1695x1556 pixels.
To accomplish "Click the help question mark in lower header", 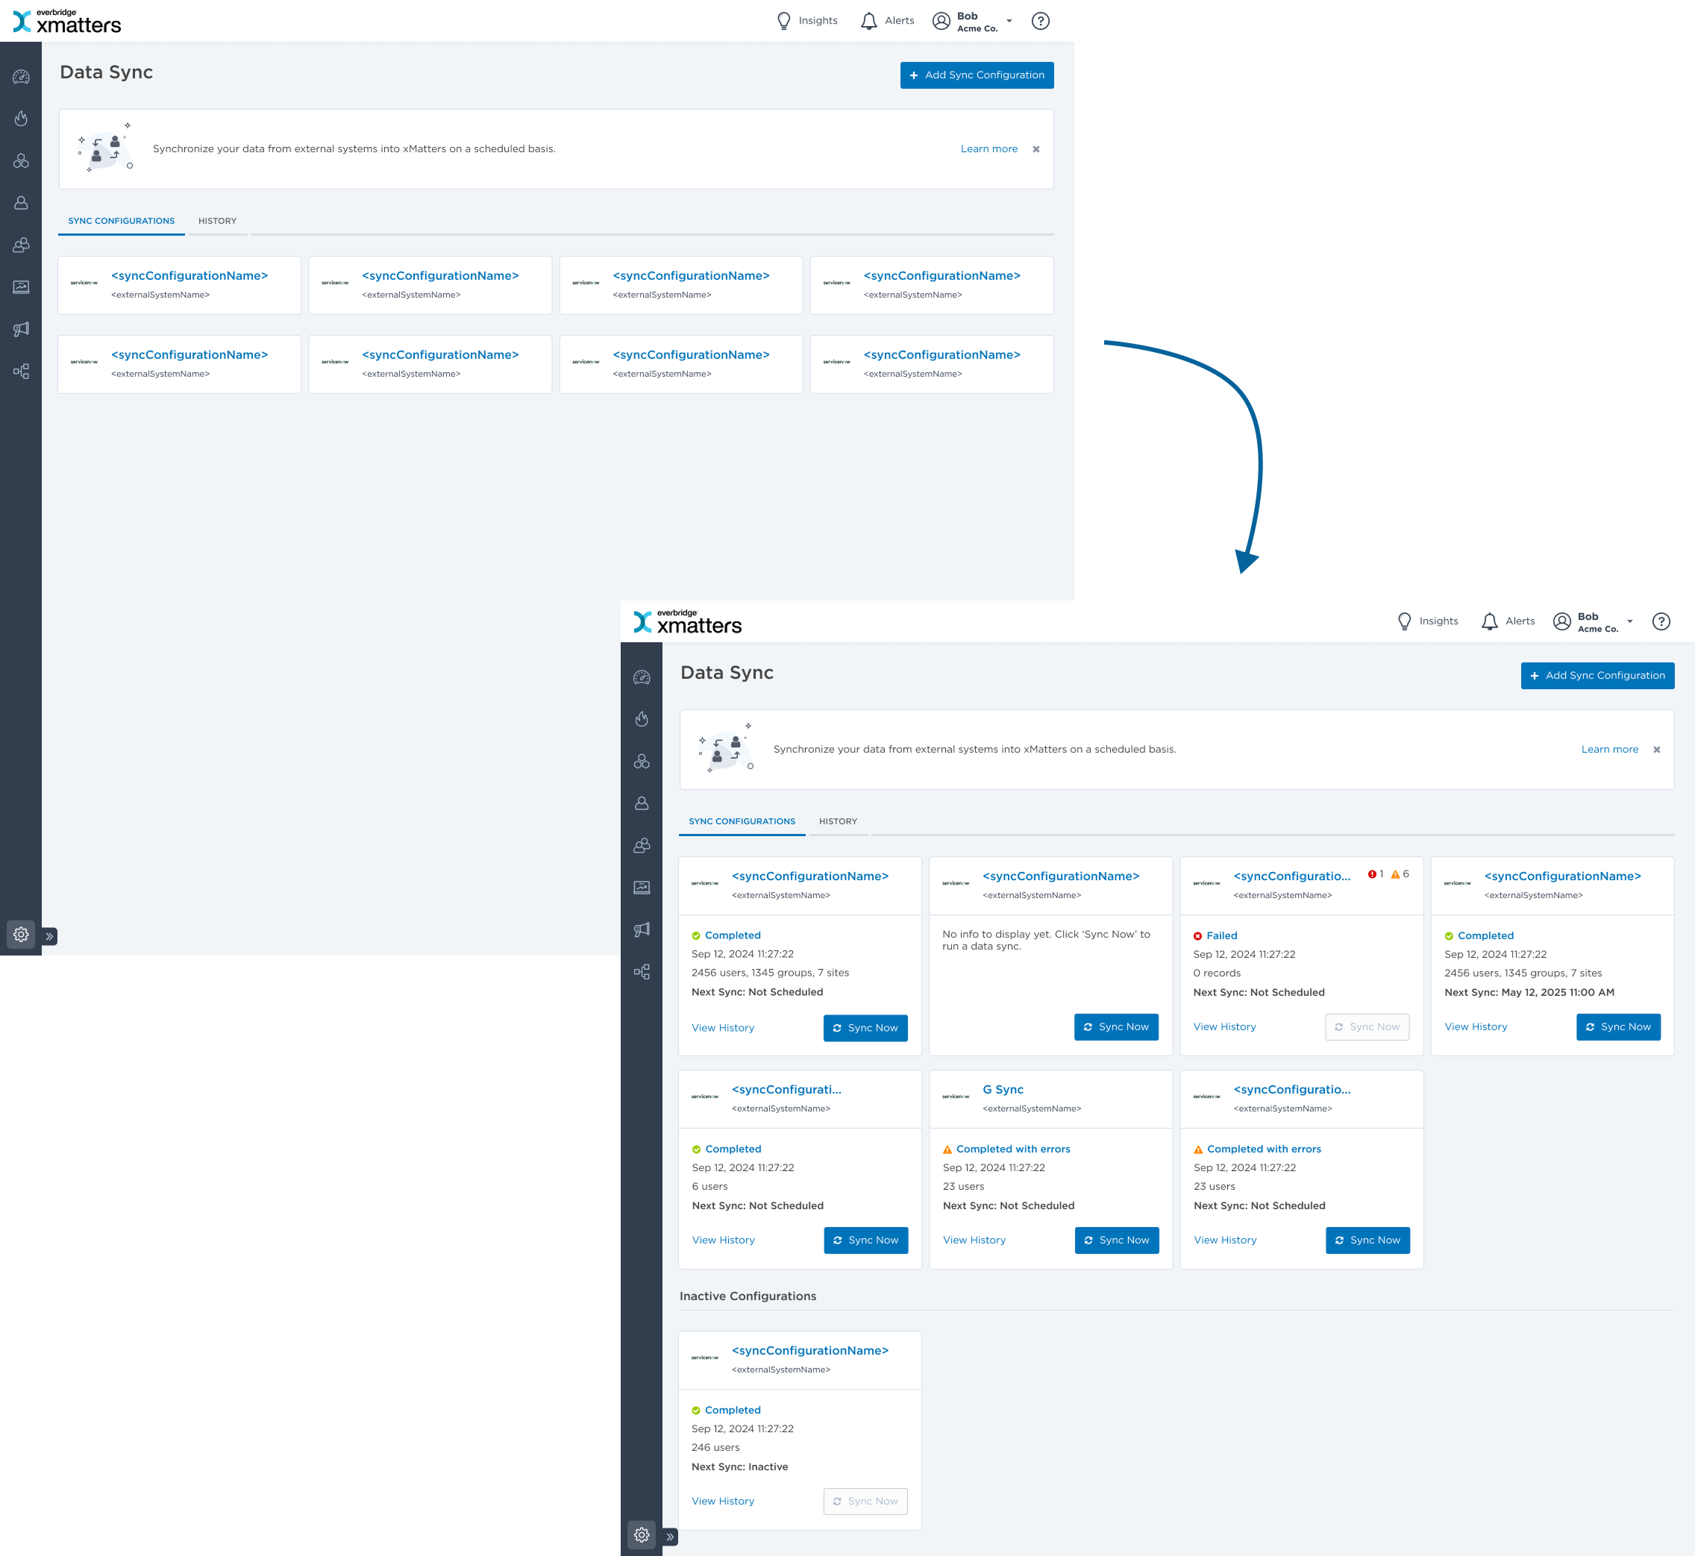I will tap(1661, 621).
